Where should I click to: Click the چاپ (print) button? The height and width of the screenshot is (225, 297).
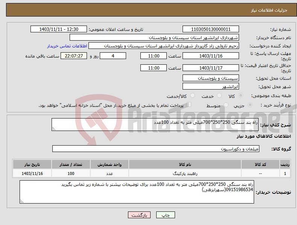coord(165,215)
